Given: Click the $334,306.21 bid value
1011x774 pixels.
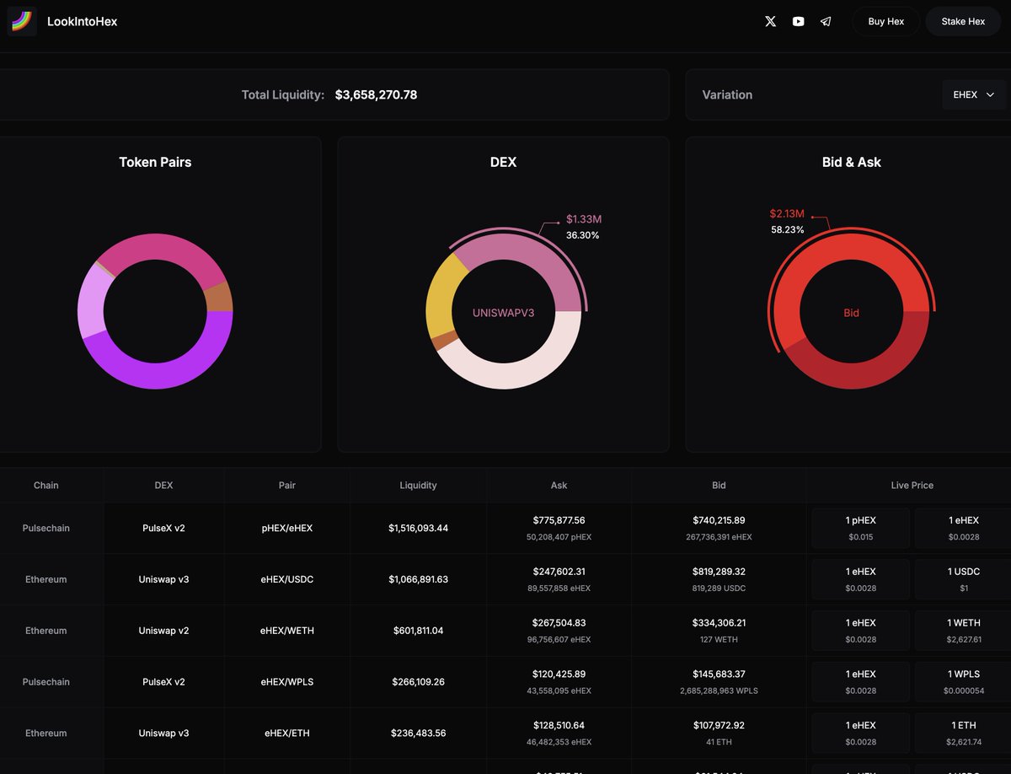Looking at the screenshot, I should (719, 623).
